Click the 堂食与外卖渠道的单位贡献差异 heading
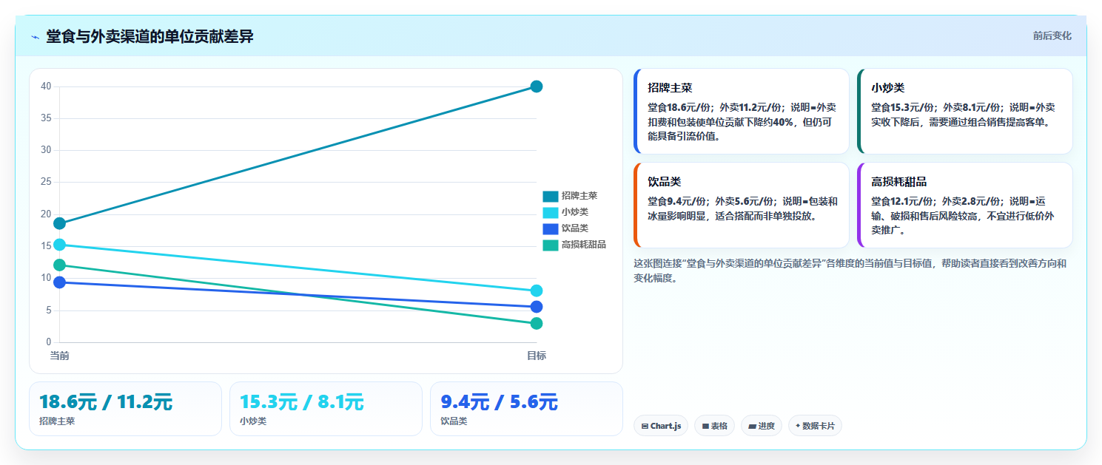Viewport: 1102px width, 465px height. click(149, 36)
